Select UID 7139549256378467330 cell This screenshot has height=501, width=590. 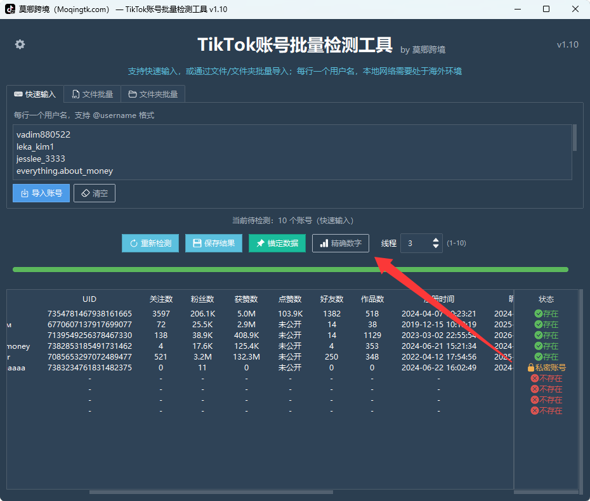point(89,335)
